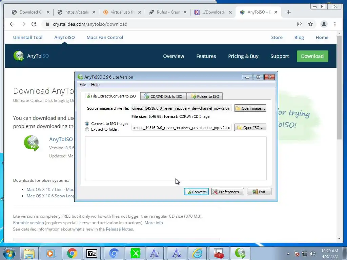Click the Open ISO... button

250,128
